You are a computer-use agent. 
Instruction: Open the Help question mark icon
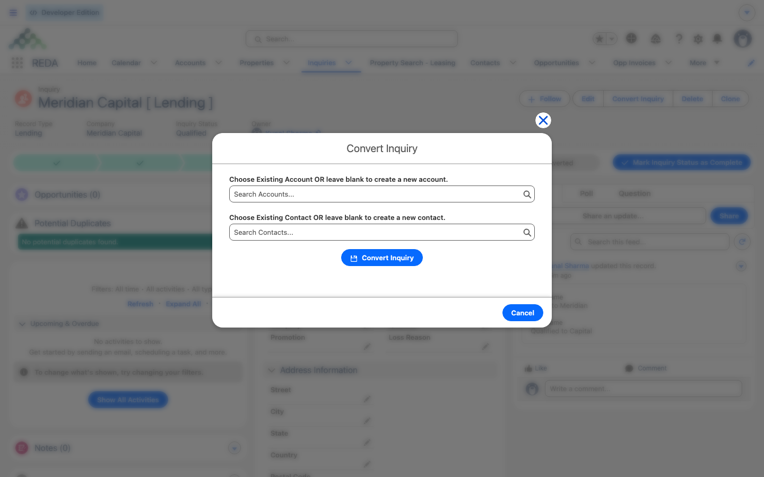point(679,39)
